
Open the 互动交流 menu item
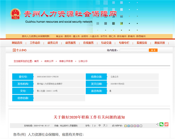pyautogui.click(x=106, y=43)
